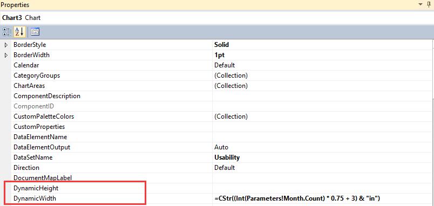This screenshot has width=434, height=206.
Task: Toggle auto-hide pin on Properties panel
Action: click(x=429, y=4)
